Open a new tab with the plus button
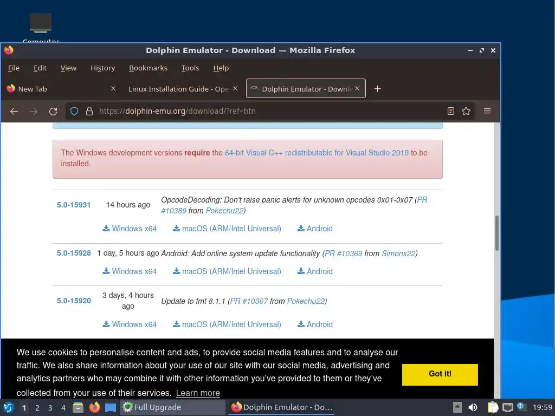This screenshot has width=555, height=416. click(x=377, y=89)
